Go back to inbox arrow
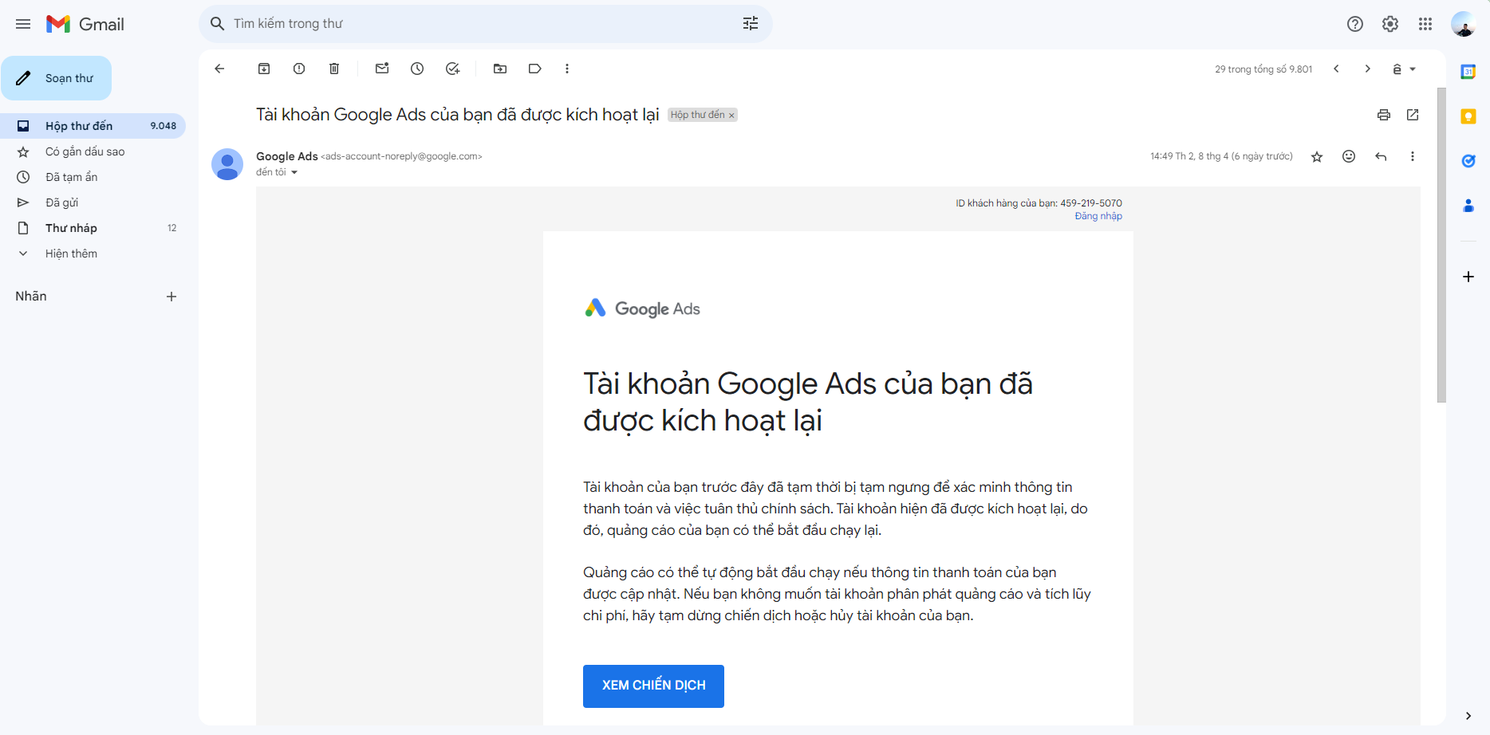This screenshot has width=1490, height=735. tap(219, 69)
